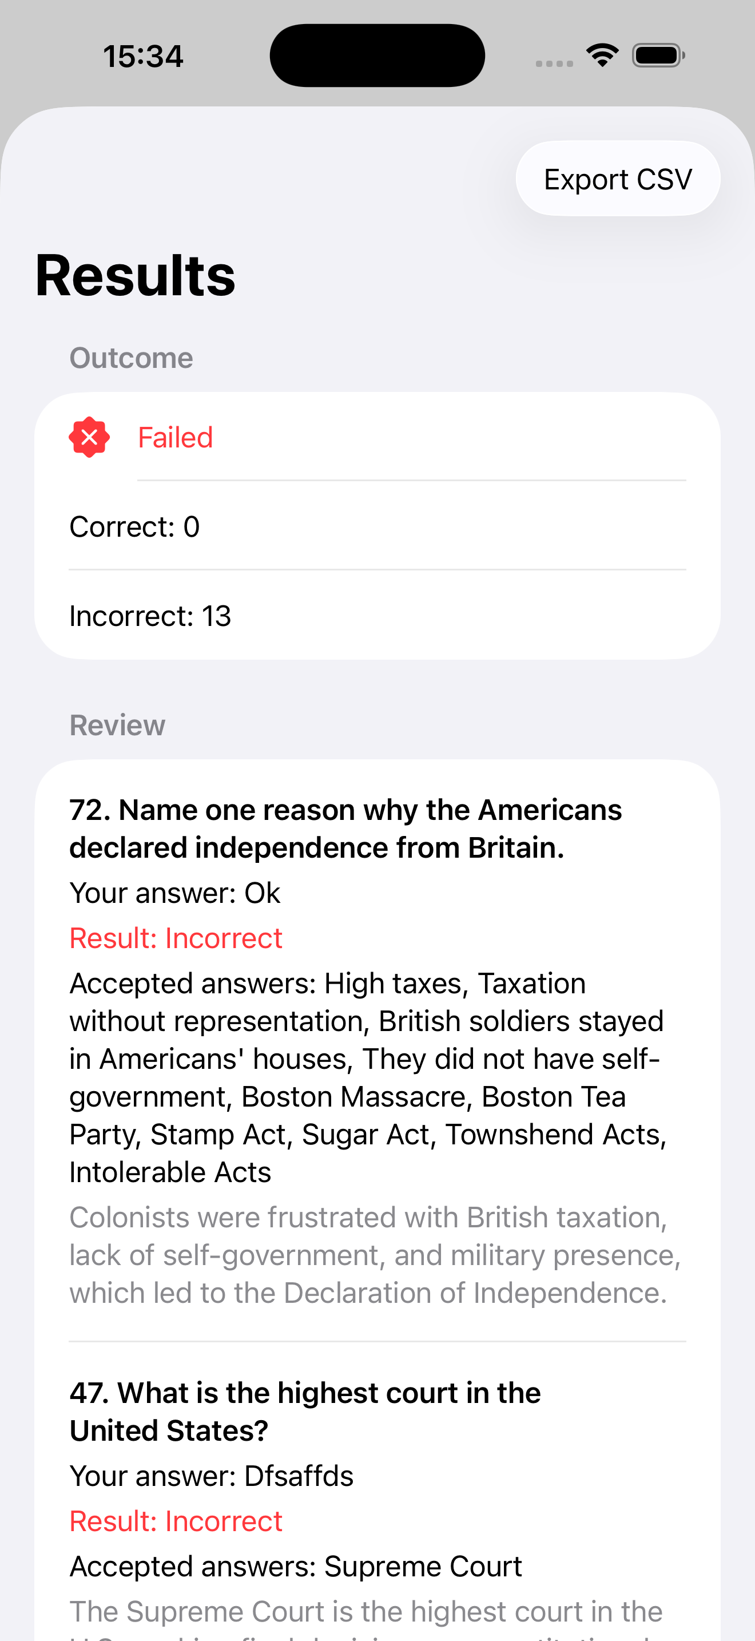This screenshot has height=1641, width=755.
Task: Tap 'Accepted answers: Supreme Court' text
Action: [x=295, y=1567]
